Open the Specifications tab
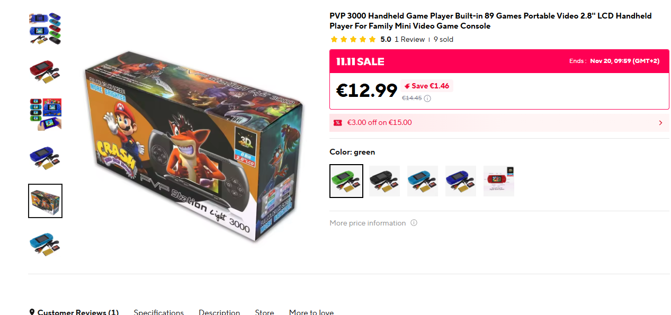The height and width of the screenshot is (315, 671). (x=159, y=312)
